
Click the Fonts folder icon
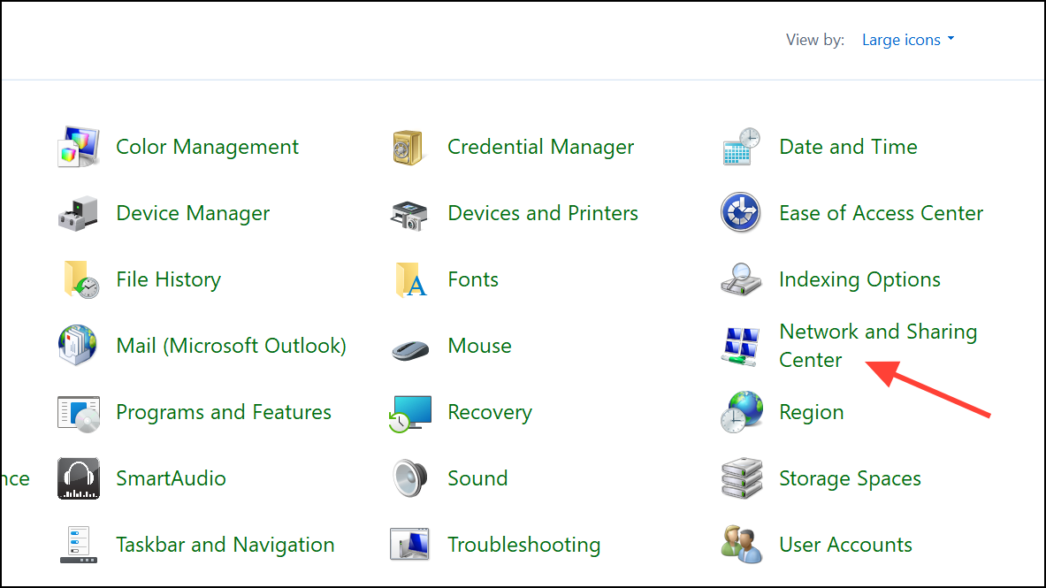409,279
